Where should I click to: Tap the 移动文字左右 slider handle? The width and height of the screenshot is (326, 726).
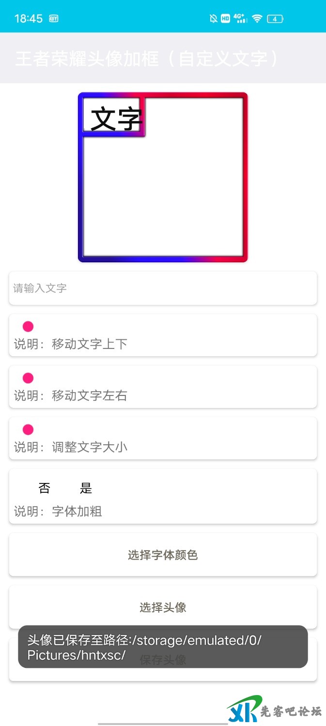tap(28, 378)
